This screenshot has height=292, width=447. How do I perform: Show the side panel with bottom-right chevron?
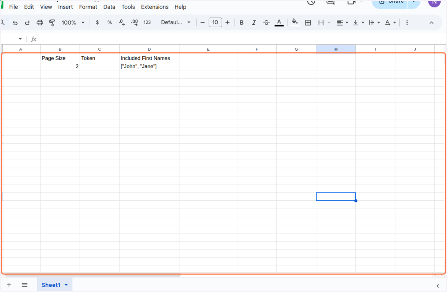coord(437,285)
